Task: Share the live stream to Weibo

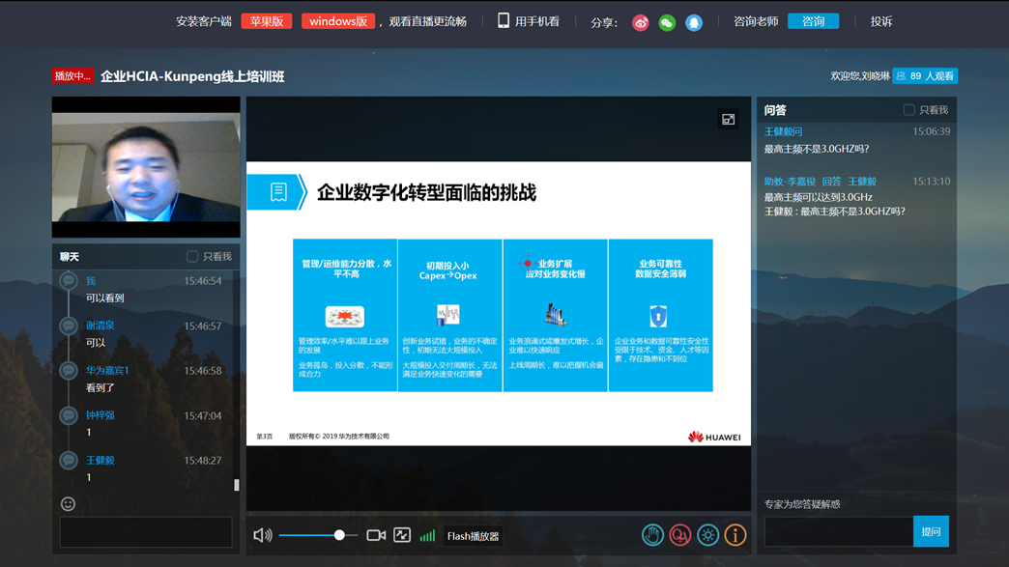Action: click(639, 22)
